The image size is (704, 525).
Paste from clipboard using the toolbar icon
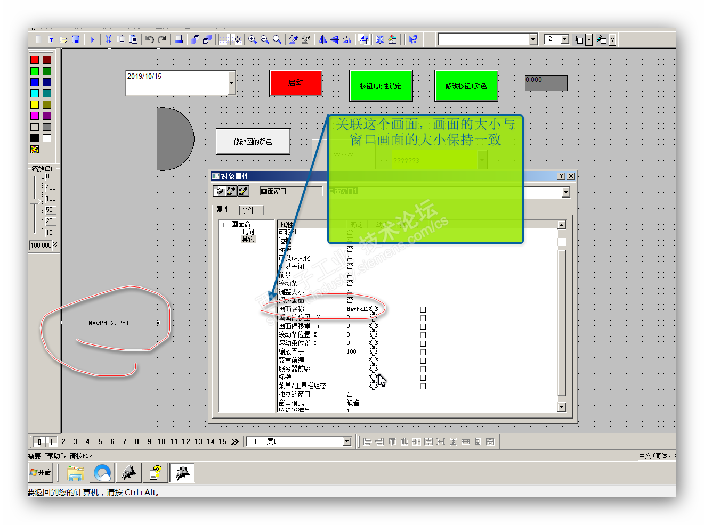(133, 39)
